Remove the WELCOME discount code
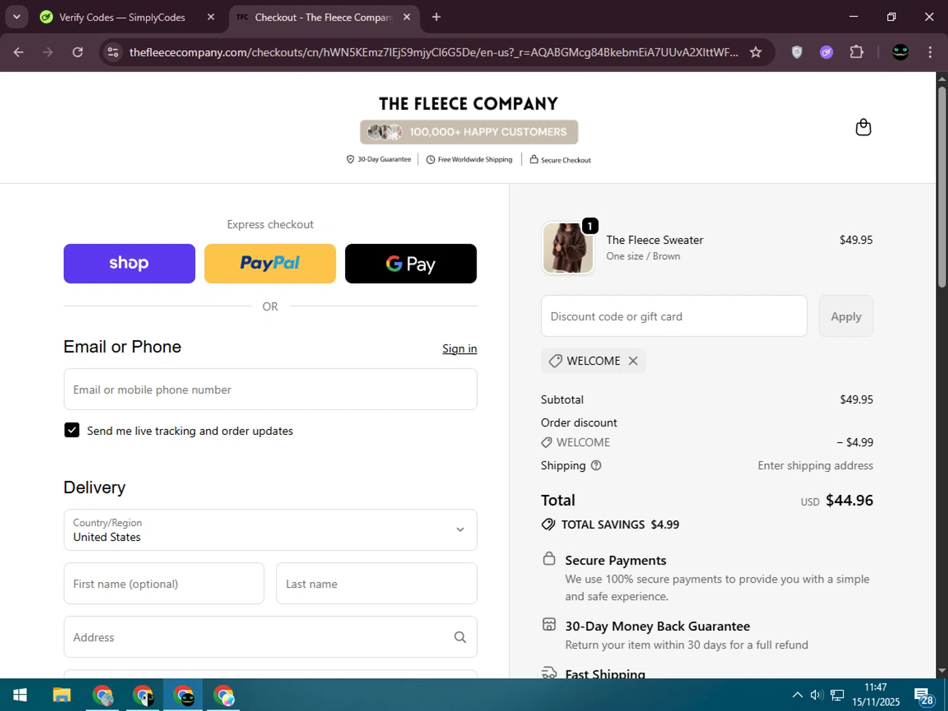The height and width of the screenshot is (711, 948). point(633,361)
